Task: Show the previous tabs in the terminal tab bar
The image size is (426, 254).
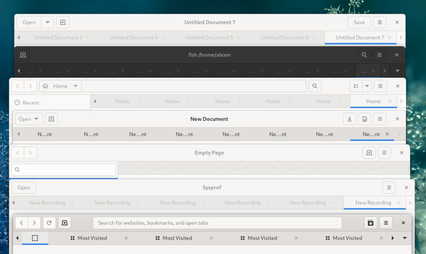Action: pyautogui.click(x=19, y=71)
